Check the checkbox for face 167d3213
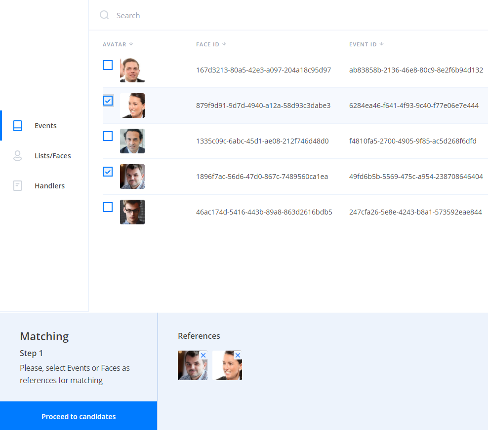 pos(107,65)
